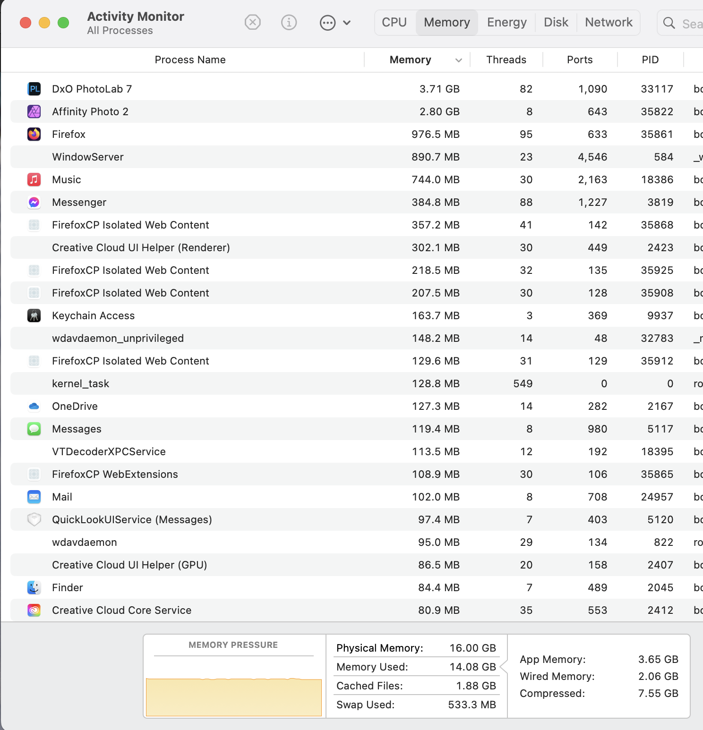The width and height of the screenshot is (703, 730).
Task: Open the ellipsis actions menu
Action: 335,23
